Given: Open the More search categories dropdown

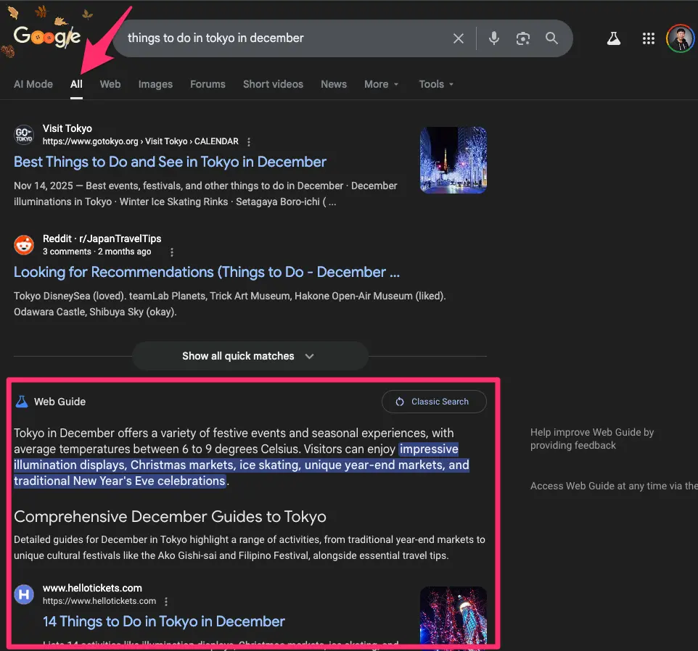Looking at the screenshot, I should coord(381,84).
